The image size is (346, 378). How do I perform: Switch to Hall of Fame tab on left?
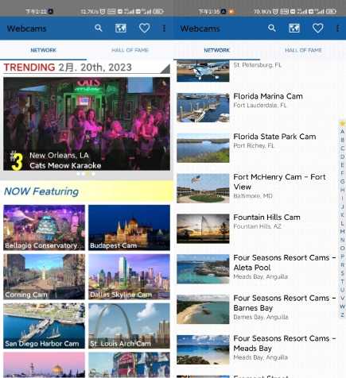[130, 50]
